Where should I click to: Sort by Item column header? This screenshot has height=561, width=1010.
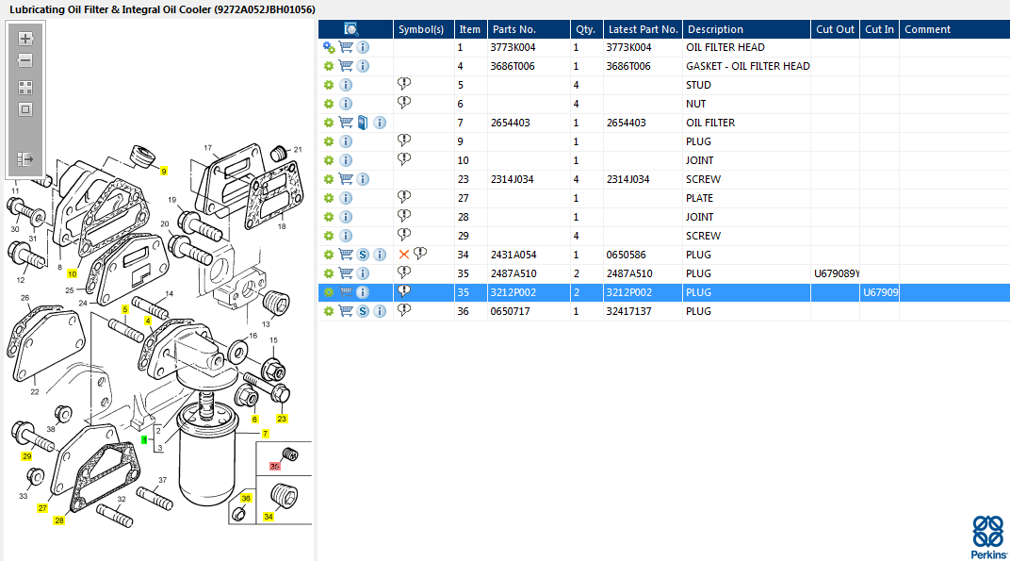pos(469,29)
